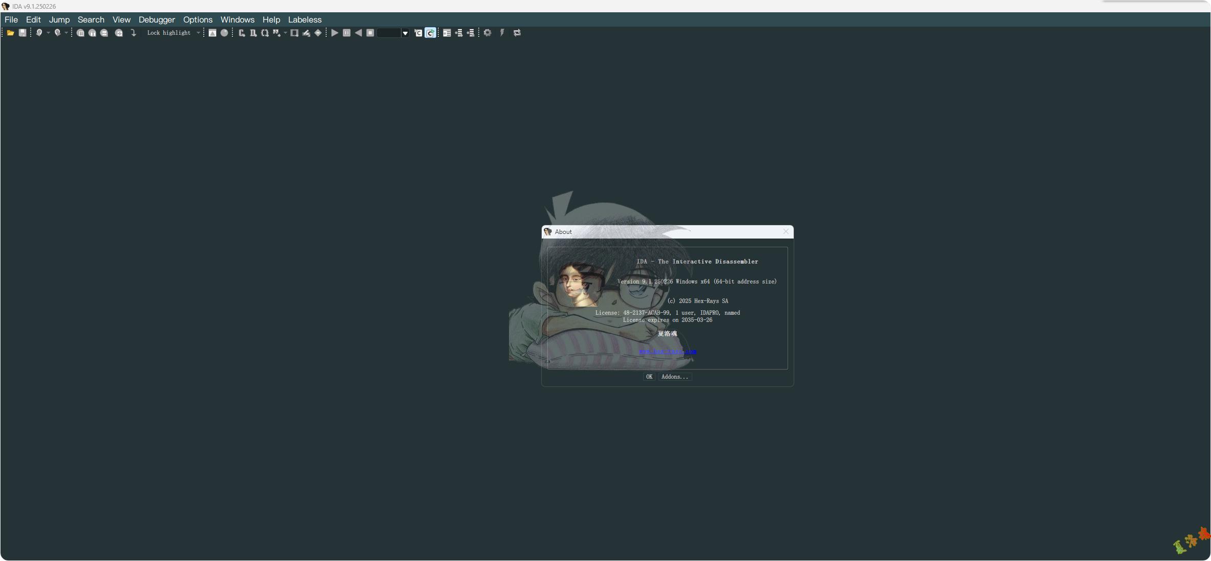Open the hex-rays website link
Viewport: 1211px width, 561px height.
click(x=667, y=351)
